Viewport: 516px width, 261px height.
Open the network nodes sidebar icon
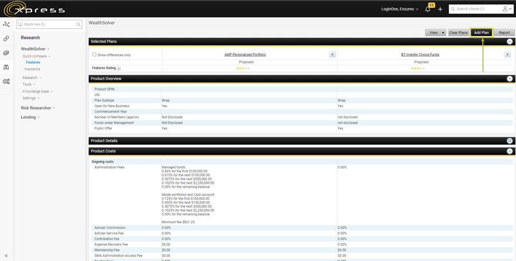[x=6, y=25]
